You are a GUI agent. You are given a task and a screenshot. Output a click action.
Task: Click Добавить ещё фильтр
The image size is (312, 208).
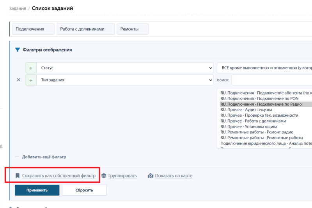coord(44,157)
